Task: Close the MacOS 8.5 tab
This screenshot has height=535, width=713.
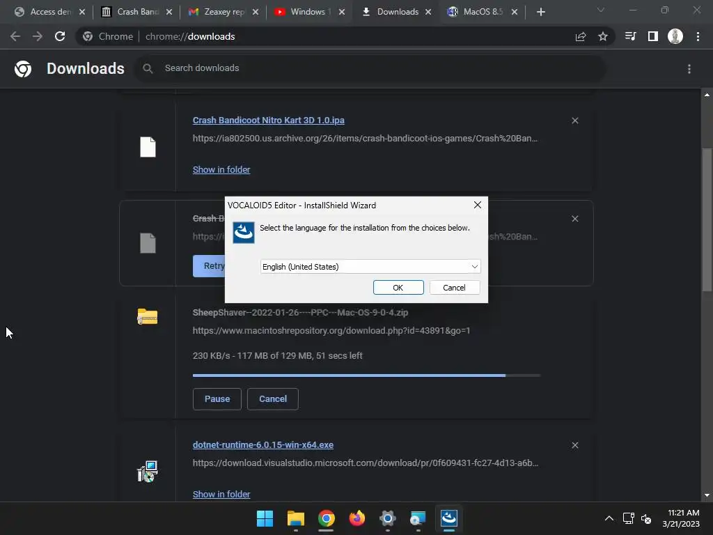Action: [x=515, y=12]
